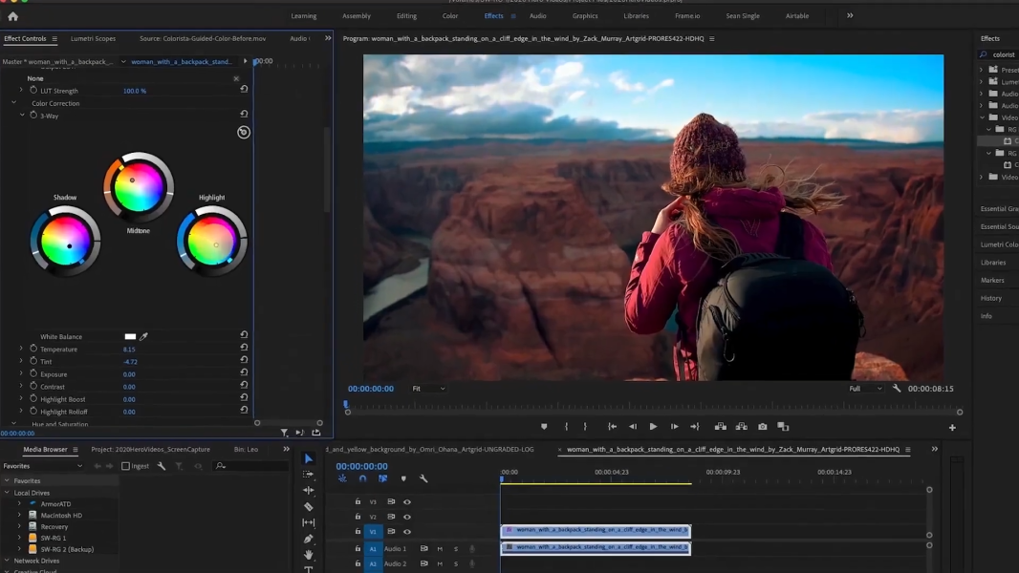
Task: Expand the Macintosh HD drive
Action: pos(19,516)
